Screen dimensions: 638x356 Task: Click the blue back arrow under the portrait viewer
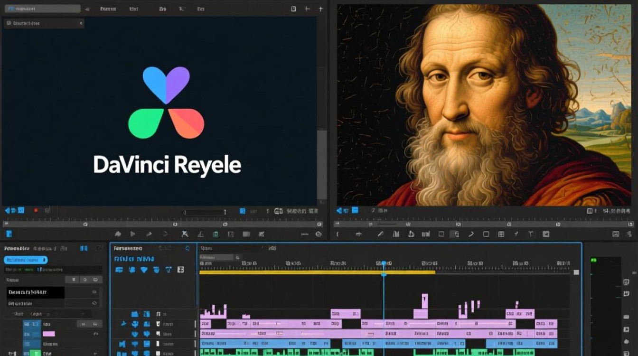coord(339,210)
